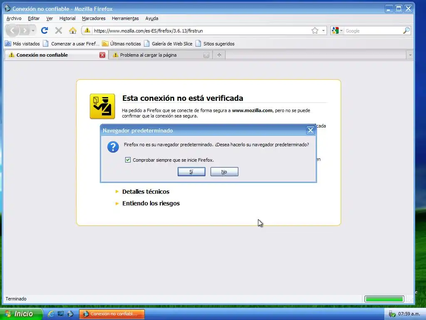Click the green progress bar in status bar

384,299
